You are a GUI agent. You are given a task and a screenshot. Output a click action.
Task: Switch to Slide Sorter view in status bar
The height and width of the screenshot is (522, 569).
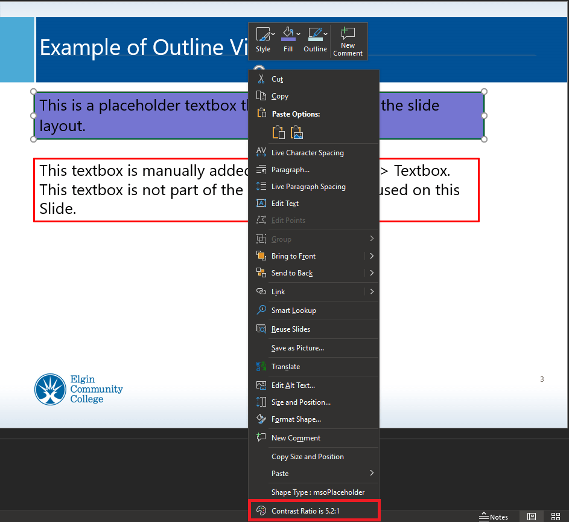(556, 517)
